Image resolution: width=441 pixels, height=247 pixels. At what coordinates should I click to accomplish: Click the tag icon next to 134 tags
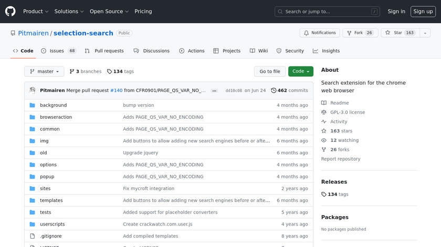click(x=109, y=72)
